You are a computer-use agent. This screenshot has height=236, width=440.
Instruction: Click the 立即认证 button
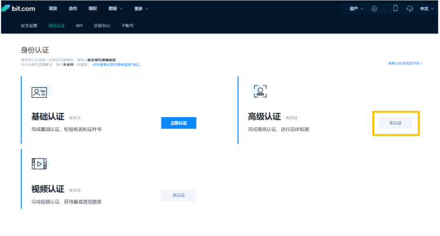[x=179, y=123]
